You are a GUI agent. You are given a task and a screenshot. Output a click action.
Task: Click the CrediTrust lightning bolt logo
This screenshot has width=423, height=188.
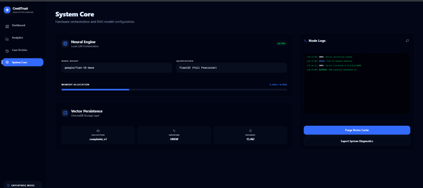tap(7, 10)
